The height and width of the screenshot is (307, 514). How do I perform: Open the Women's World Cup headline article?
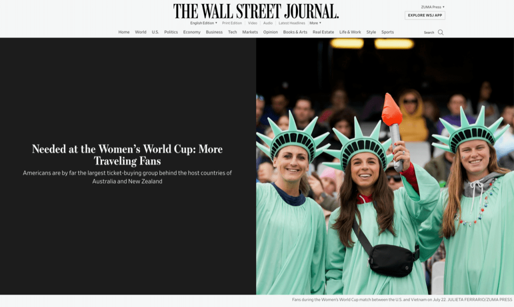(127, 155)
